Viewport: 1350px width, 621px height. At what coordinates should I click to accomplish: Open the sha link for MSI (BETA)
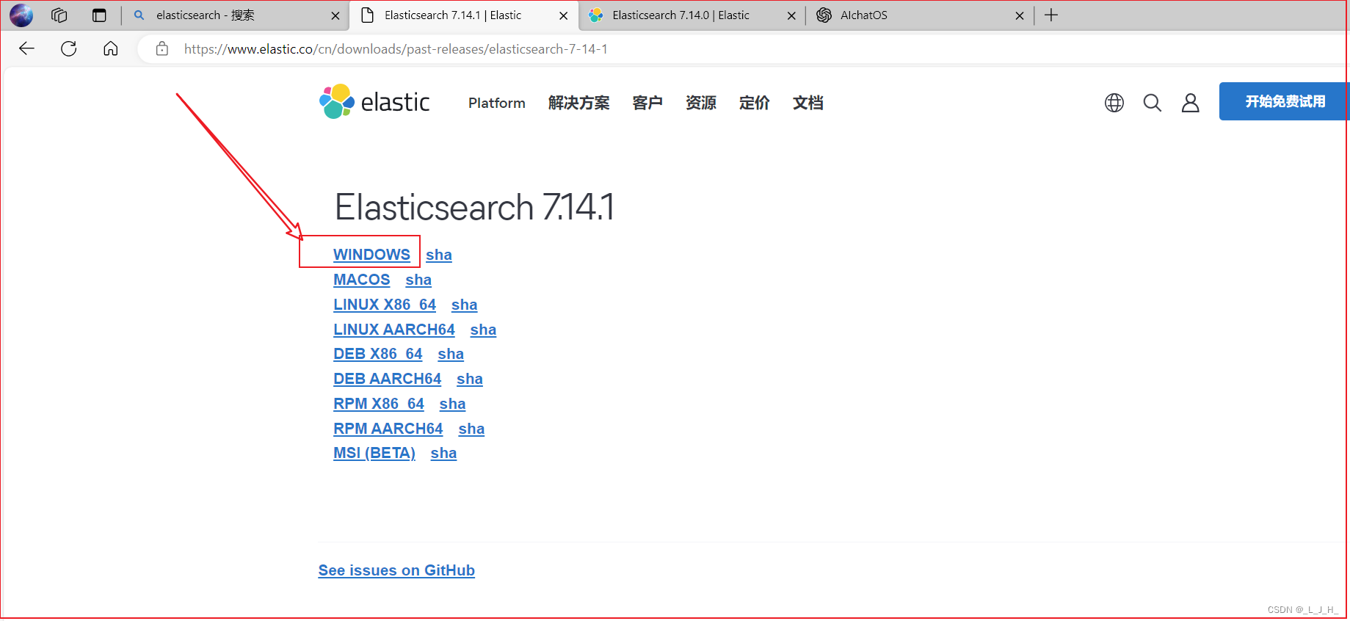tap(444, 453)
